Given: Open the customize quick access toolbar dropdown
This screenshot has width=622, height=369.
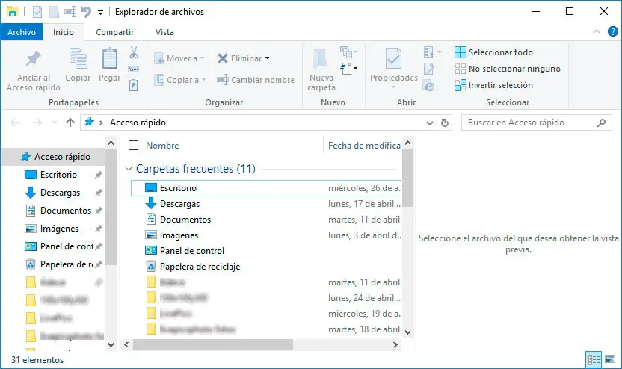Looking at the screenshot, I should [100, 13].
